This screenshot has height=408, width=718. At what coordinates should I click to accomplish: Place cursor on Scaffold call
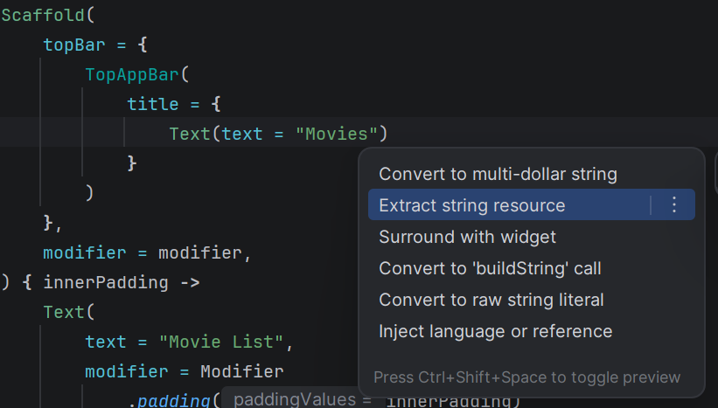[43, 15]
